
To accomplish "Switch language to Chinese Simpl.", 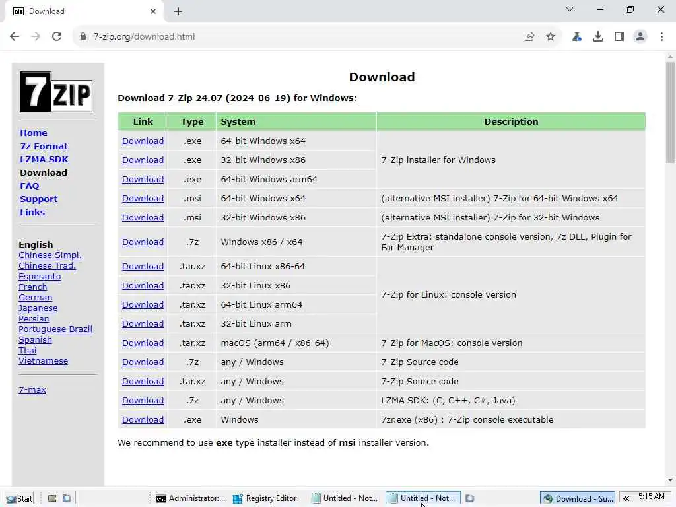I will coord(50,255).
